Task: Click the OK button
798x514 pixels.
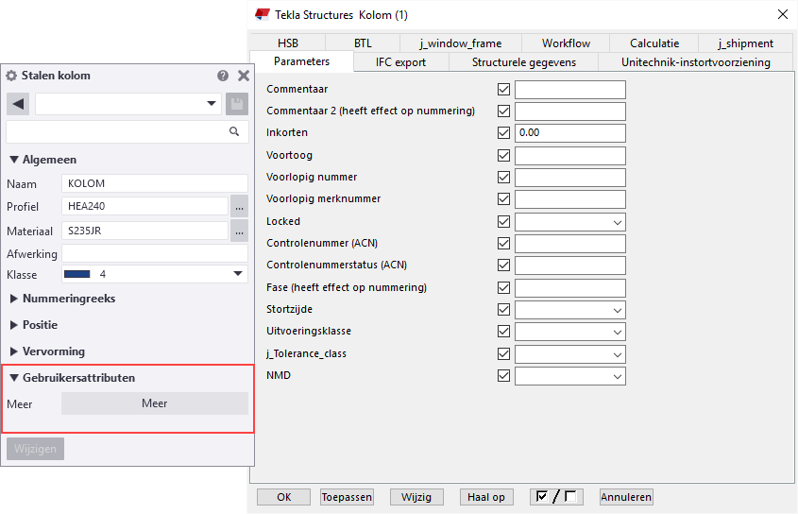Action: 283,497
